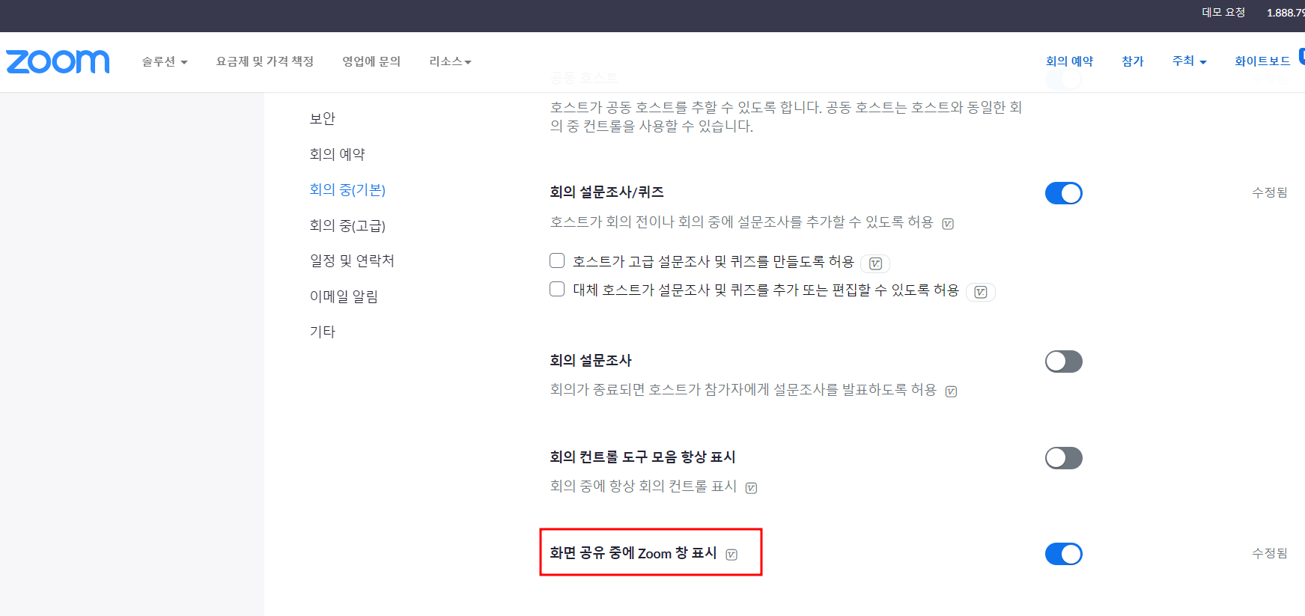
Task: Click the 회의 설문조사/퀴즈 heading
Action: click(606, 192)
